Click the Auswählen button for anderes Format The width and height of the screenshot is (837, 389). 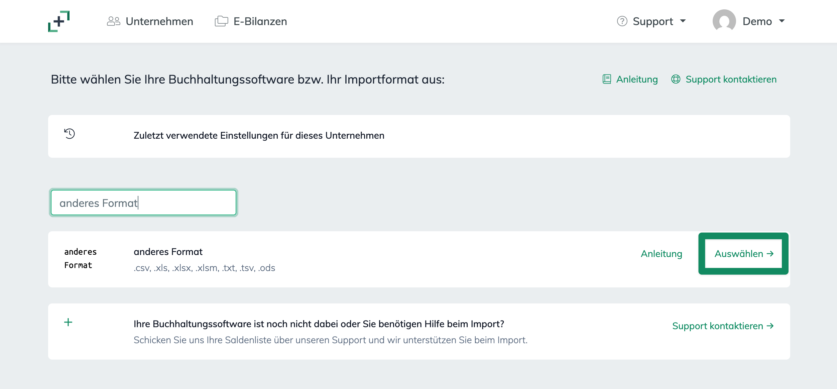pos(743,254)
